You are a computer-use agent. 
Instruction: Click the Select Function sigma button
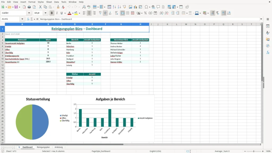(32, 19)
